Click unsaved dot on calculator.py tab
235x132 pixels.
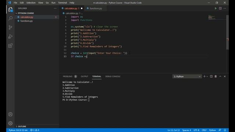[82, 8]
